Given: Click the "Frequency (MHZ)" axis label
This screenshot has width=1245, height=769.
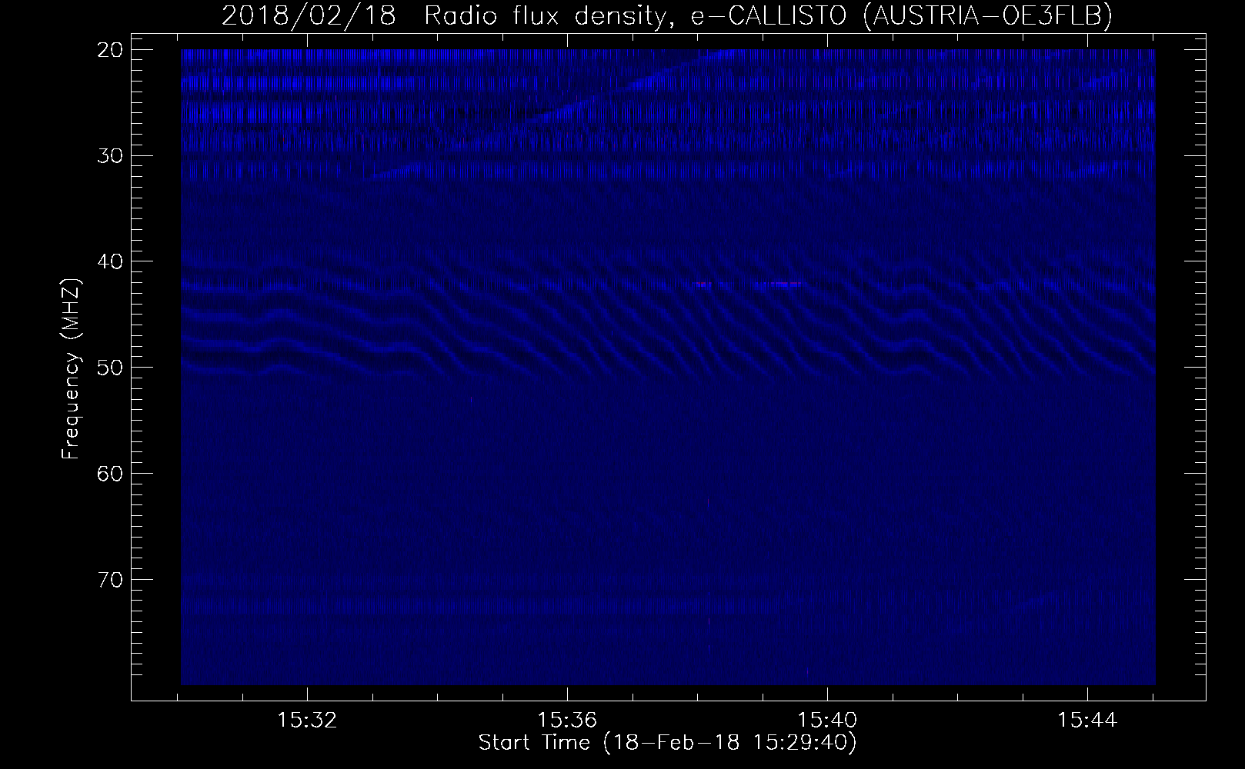Looking at the screenshot, I should [71, 369].
